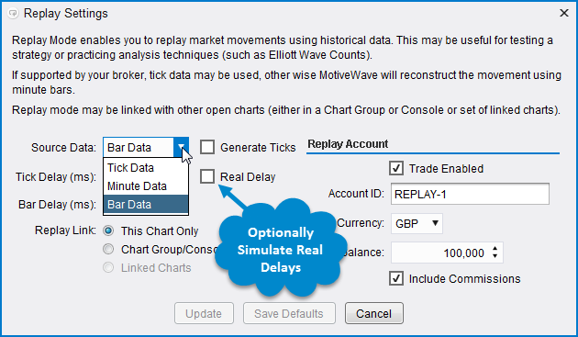Select the highlighted Bar Data entry
578x337 pixels.
point(146,204)
